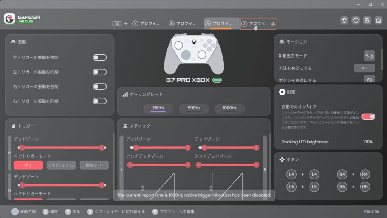Click the Y icon beside プロフィールを編集

tap(155, 212)
